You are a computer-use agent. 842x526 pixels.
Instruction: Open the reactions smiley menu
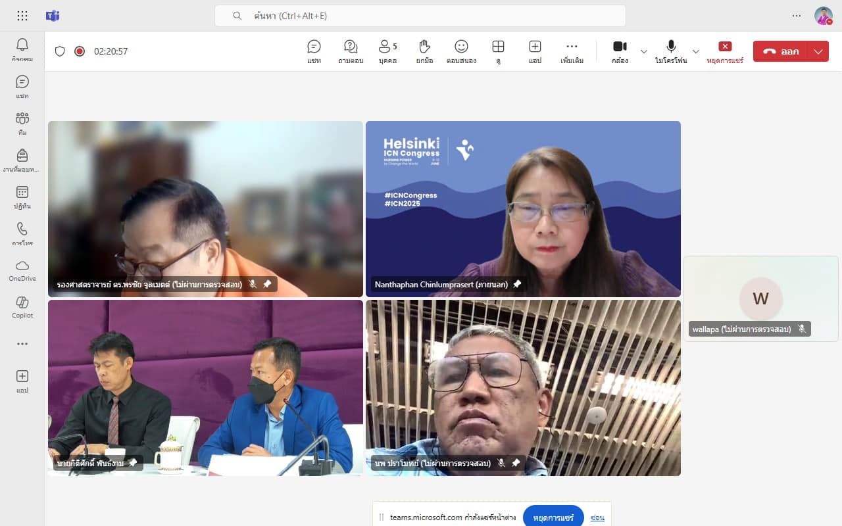461,51
